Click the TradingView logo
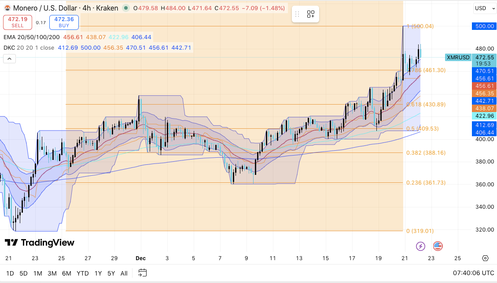Viewport: 497px width, 283px height. 40,243
